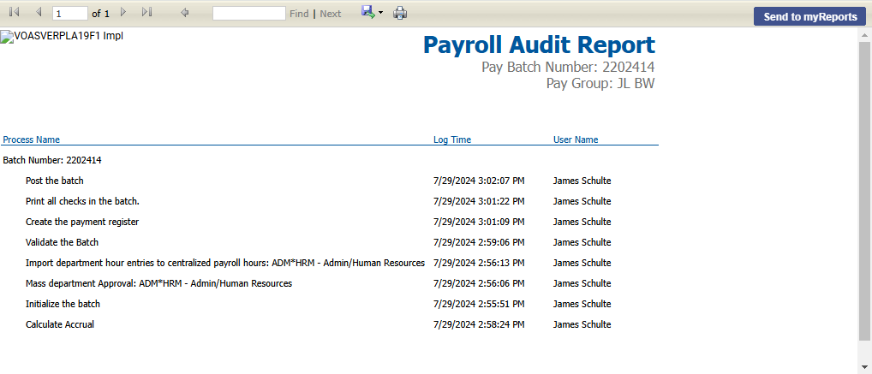Click James Schulte in Calculate Accrual row
The width and height of the screenshot is (872, 374).
click(x=582, y=324)
